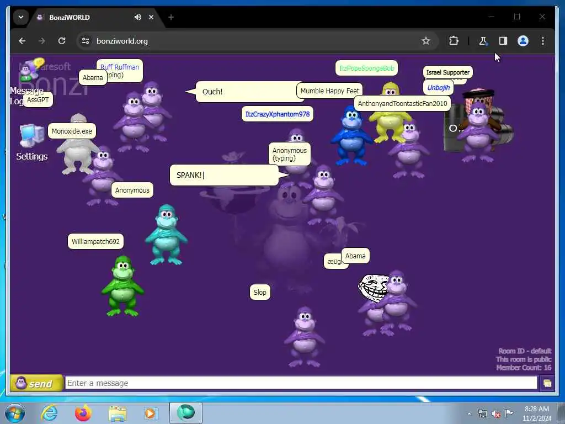Click the Bonzi send button
Screen dimensions: 565x424
point(36,383)
